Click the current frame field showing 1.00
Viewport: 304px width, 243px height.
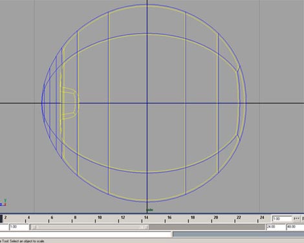click(x=282, y=218)
